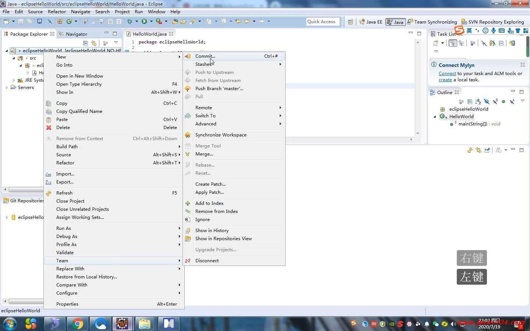Screen dimensions: 530x331
Task: Select Commit... from Team submenu
Action: pyautogui.click(x=234, y=56)
